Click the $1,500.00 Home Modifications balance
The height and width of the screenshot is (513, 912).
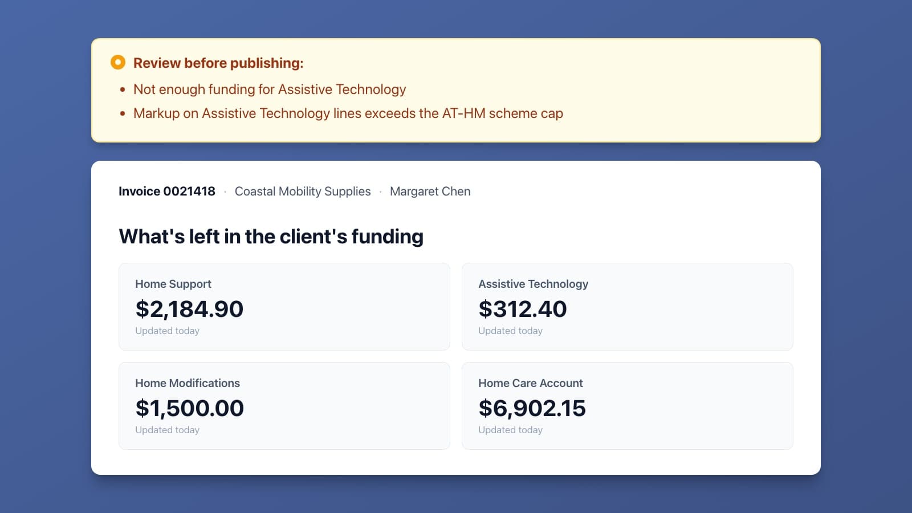tap(190, 408)
